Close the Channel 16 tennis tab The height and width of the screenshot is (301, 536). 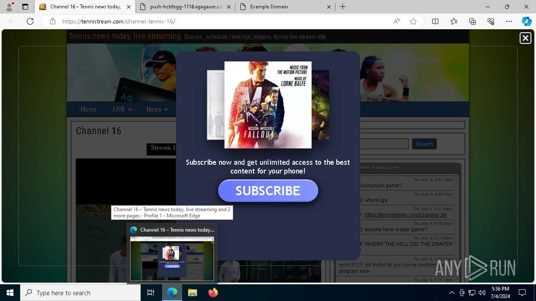[x=129, y=7]
